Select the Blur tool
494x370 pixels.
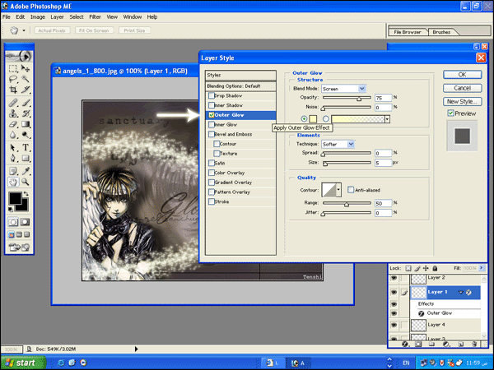click(x=13, y=135)
